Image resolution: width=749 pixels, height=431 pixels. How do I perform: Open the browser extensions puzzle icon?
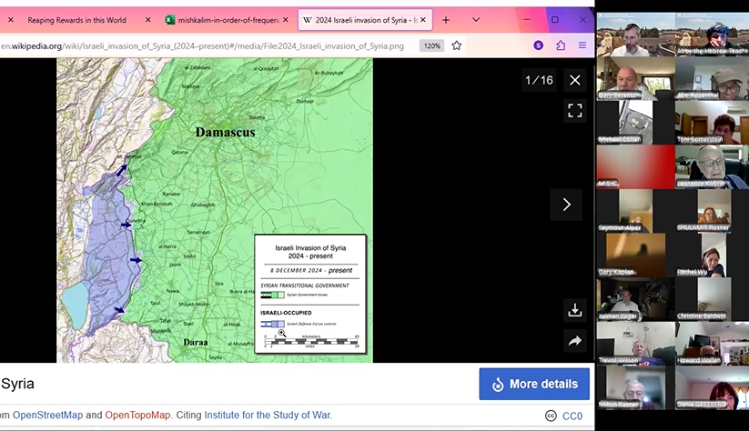pos(561,45)
